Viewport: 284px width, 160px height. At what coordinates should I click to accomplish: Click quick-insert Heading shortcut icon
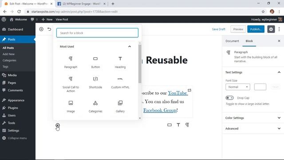[x=178, y=125]
